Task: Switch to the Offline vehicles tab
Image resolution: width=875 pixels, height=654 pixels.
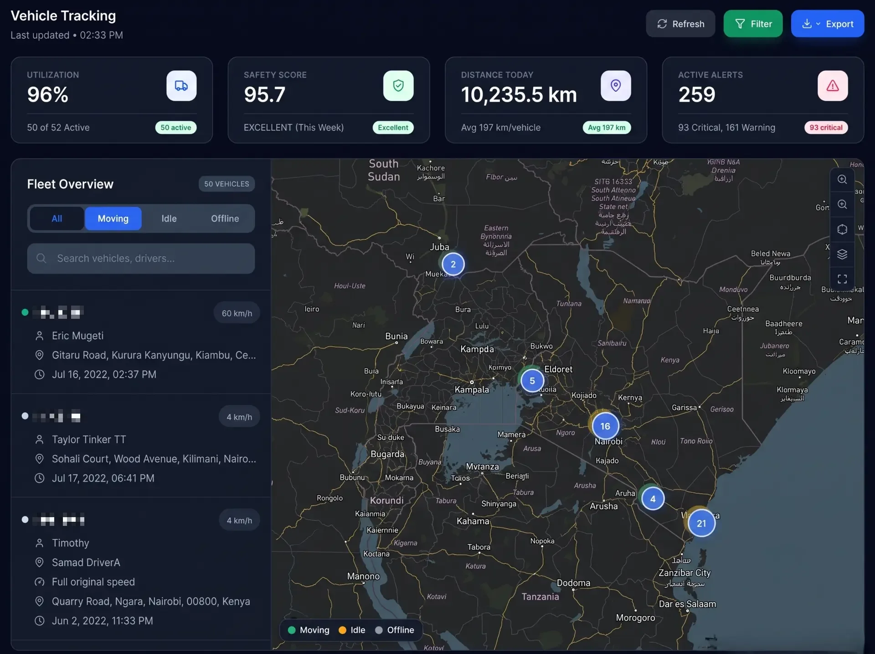Action: [x=225, y=218]
